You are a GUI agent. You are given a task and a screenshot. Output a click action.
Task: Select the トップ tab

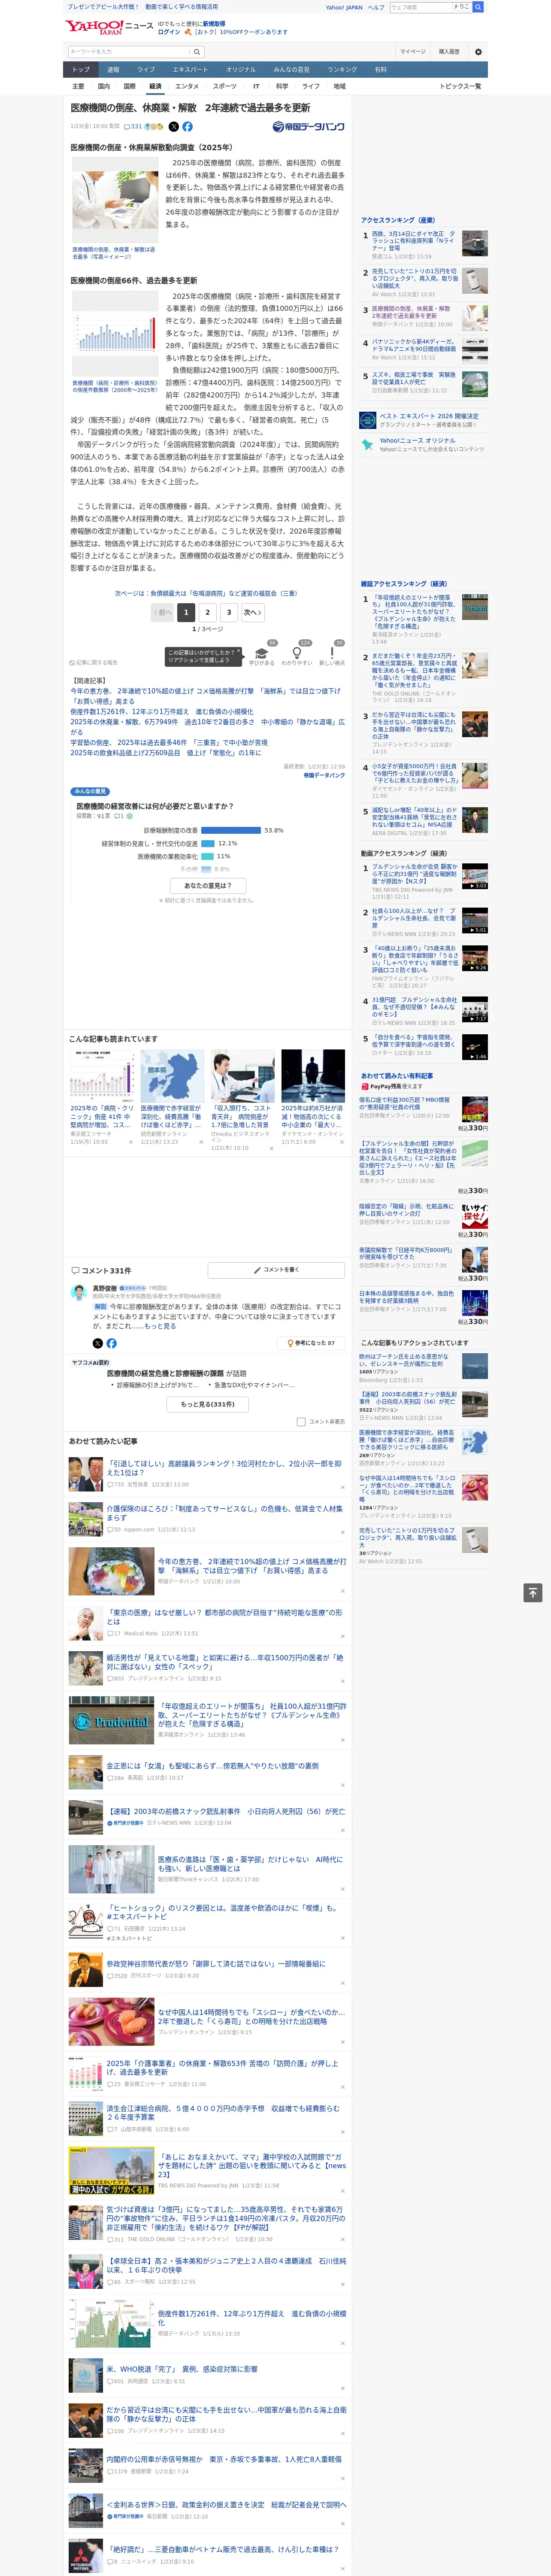point(81,70)
